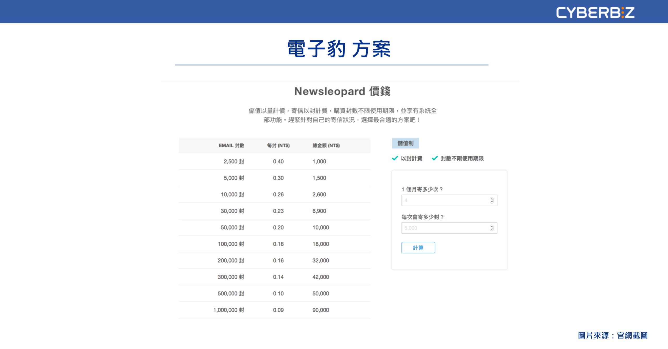Click the 1,500 total amount value
Screen dimensions: 668x349
coord(319,178)
